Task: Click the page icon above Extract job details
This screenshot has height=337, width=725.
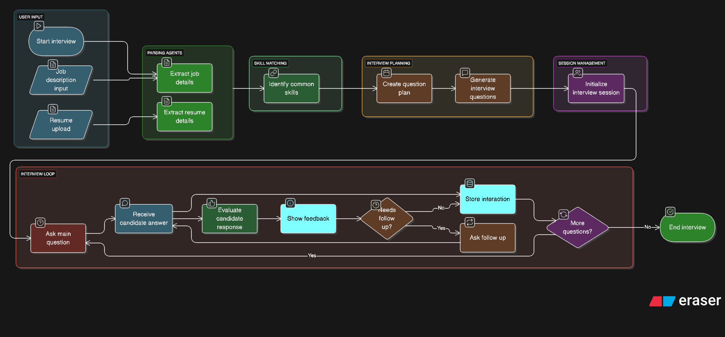Action: [167, 63]
